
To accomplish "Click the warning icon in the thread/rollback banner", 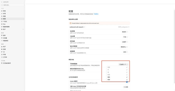I will click(71, 23).
